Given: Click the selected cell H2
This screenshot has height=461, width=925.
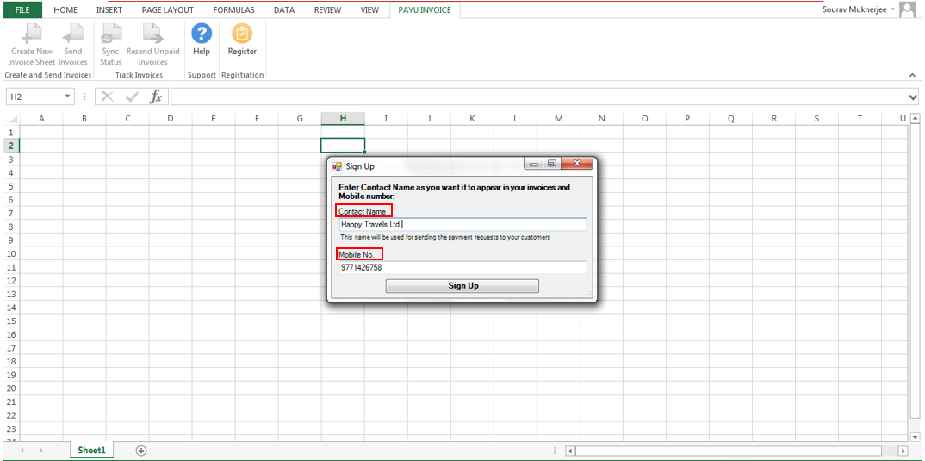Looking at the screenshot, I should tap(343, 146).
